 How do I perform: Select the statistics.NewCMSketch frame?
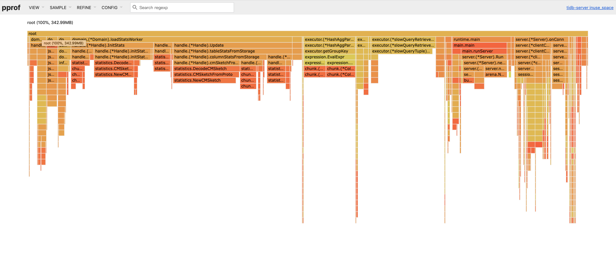(x=204, y=80)
